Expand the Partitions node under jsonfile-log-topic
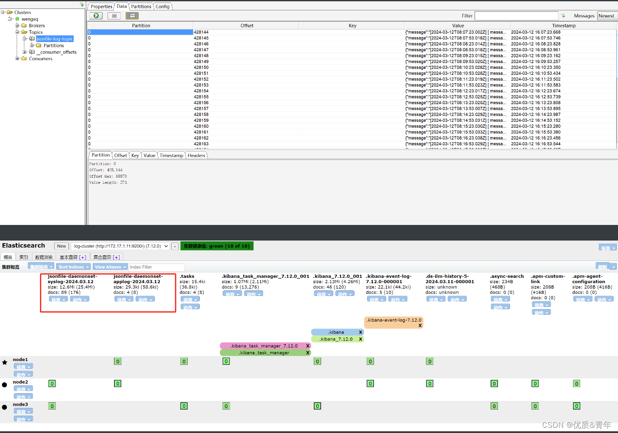 [x=32, y=46]
